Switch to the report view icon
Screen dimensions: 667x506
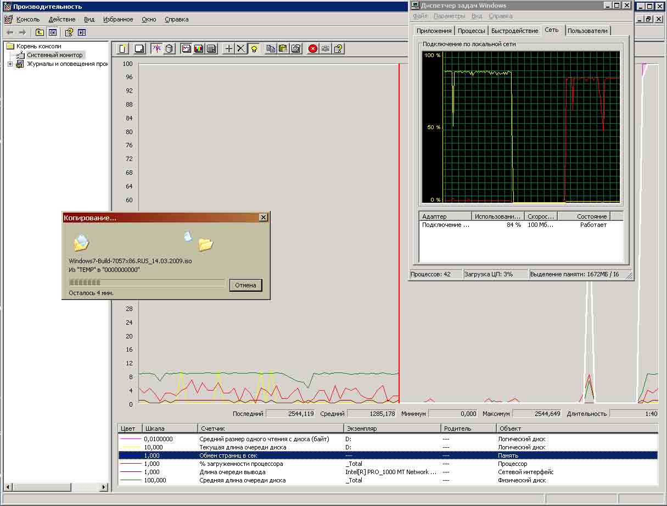point(211,48)
